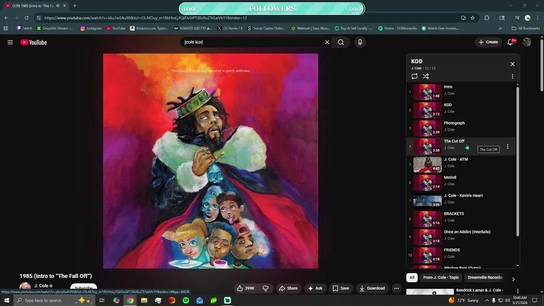Viewport: 544px width, 306px height.
Task: Open the Walmart bookmark
Action: 310,28
